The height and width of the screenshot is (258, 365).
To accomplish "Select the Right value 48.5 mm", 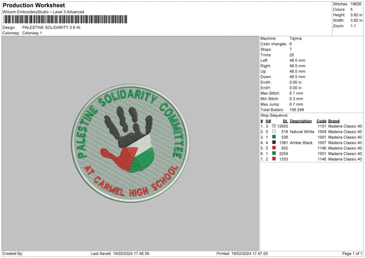I will click(x=297, y=66).
